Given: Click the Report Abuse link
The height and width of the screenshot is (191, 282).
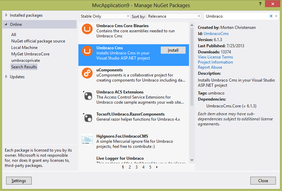Looking at the screenshot, I should (210, 67).
